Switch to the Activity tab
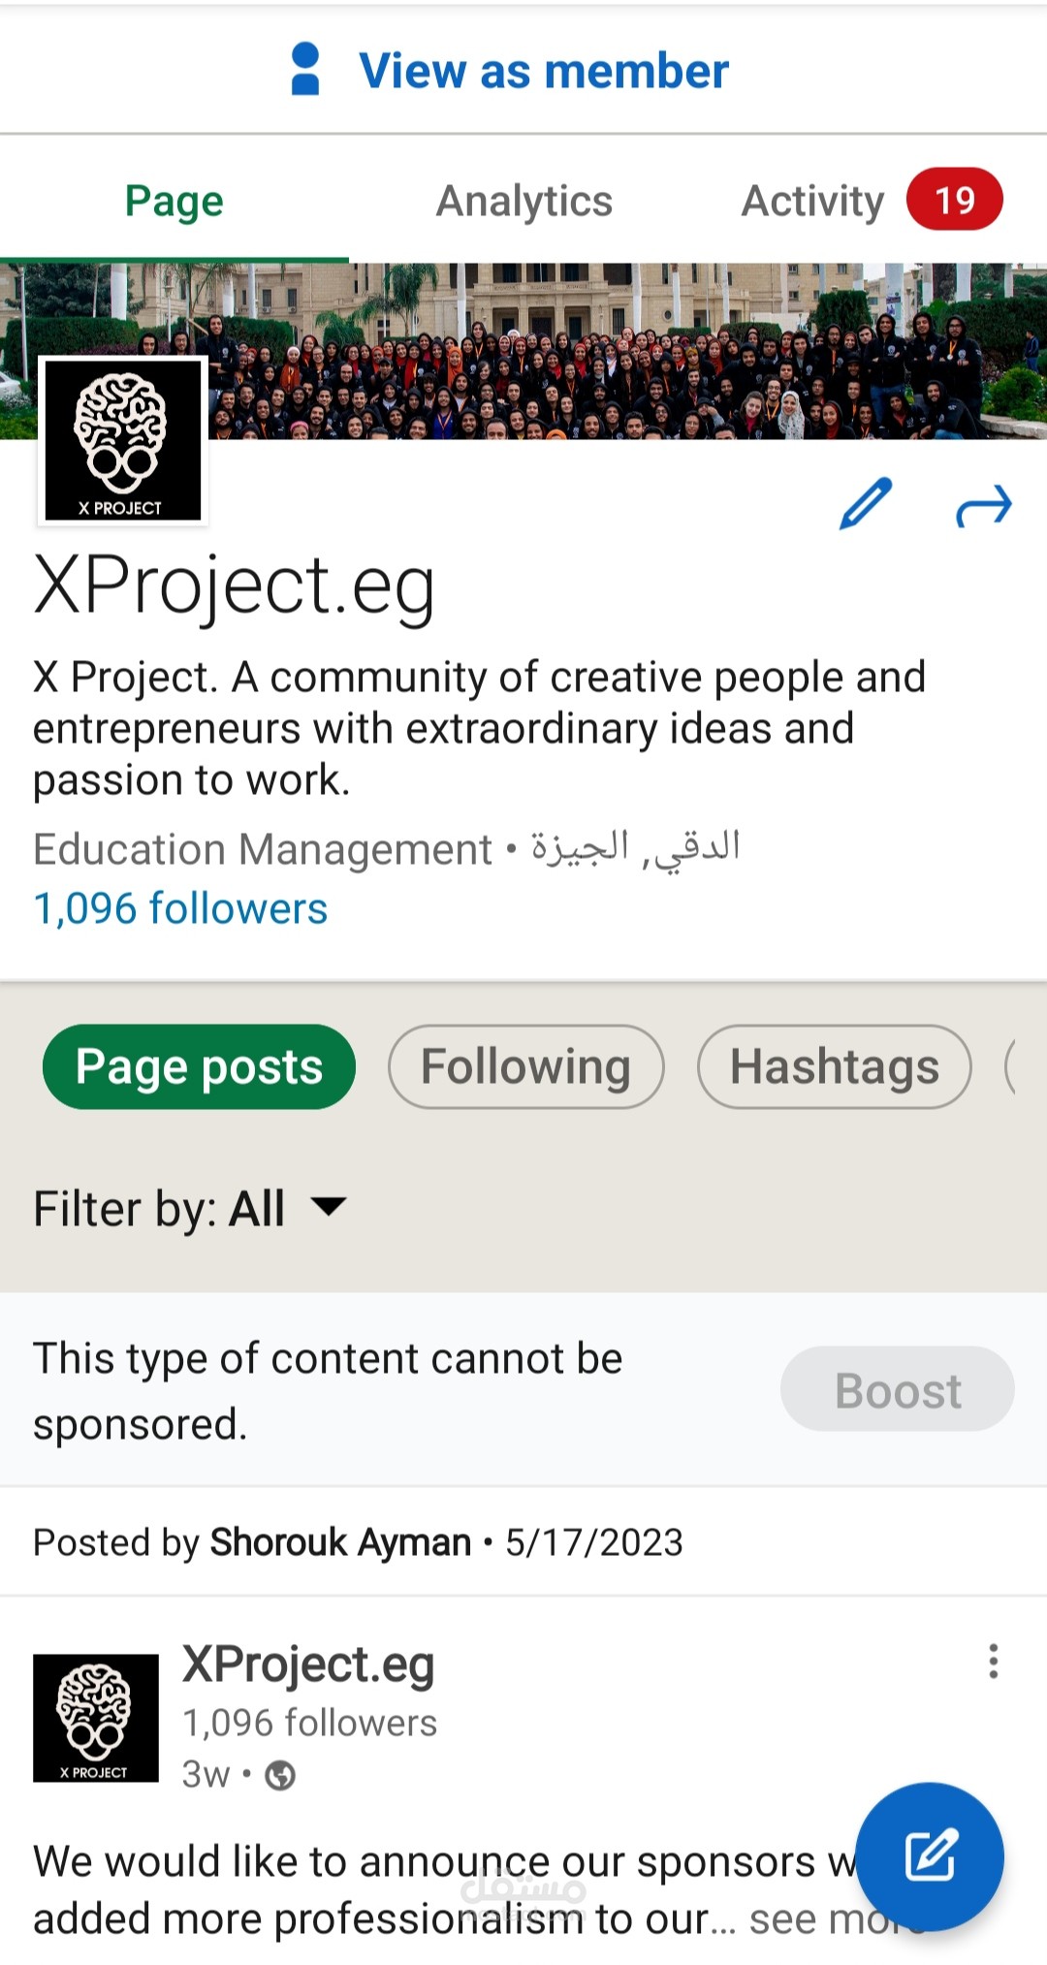The width and height of the screenshot is (1047, 1965). coord(812,202)
